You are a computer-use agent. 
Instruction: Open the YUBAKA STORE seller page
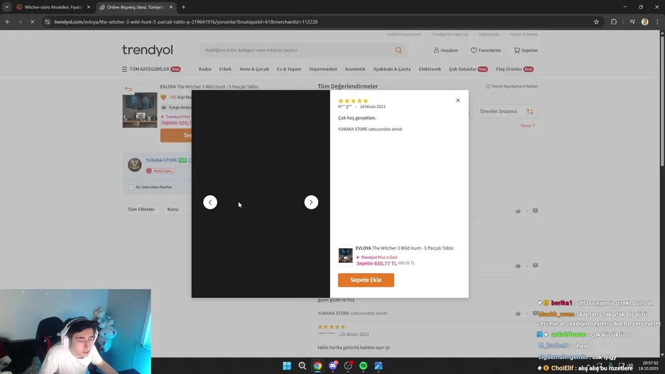click(x=161, y=160)
